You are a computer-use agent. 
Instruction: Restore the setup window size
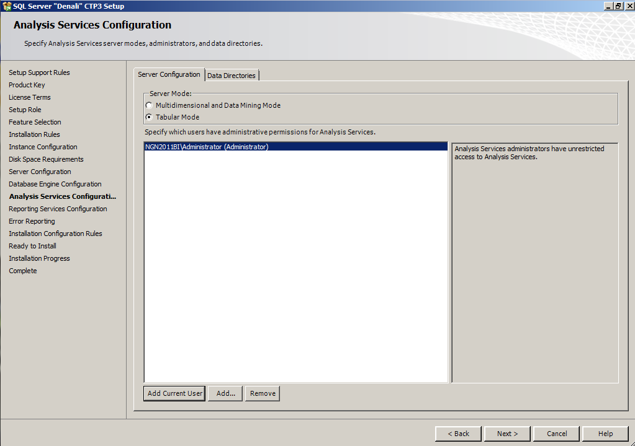[x=618, y=6]
